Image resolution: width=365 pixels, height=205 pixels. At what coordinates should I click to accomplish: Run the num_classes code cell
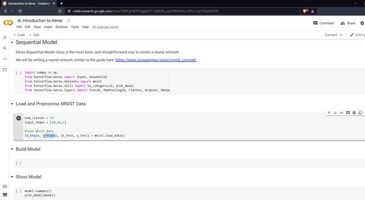(x=19, y=118)
